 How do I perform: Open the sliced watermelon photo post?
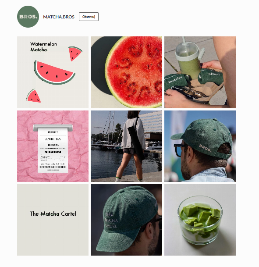(127, 72)
